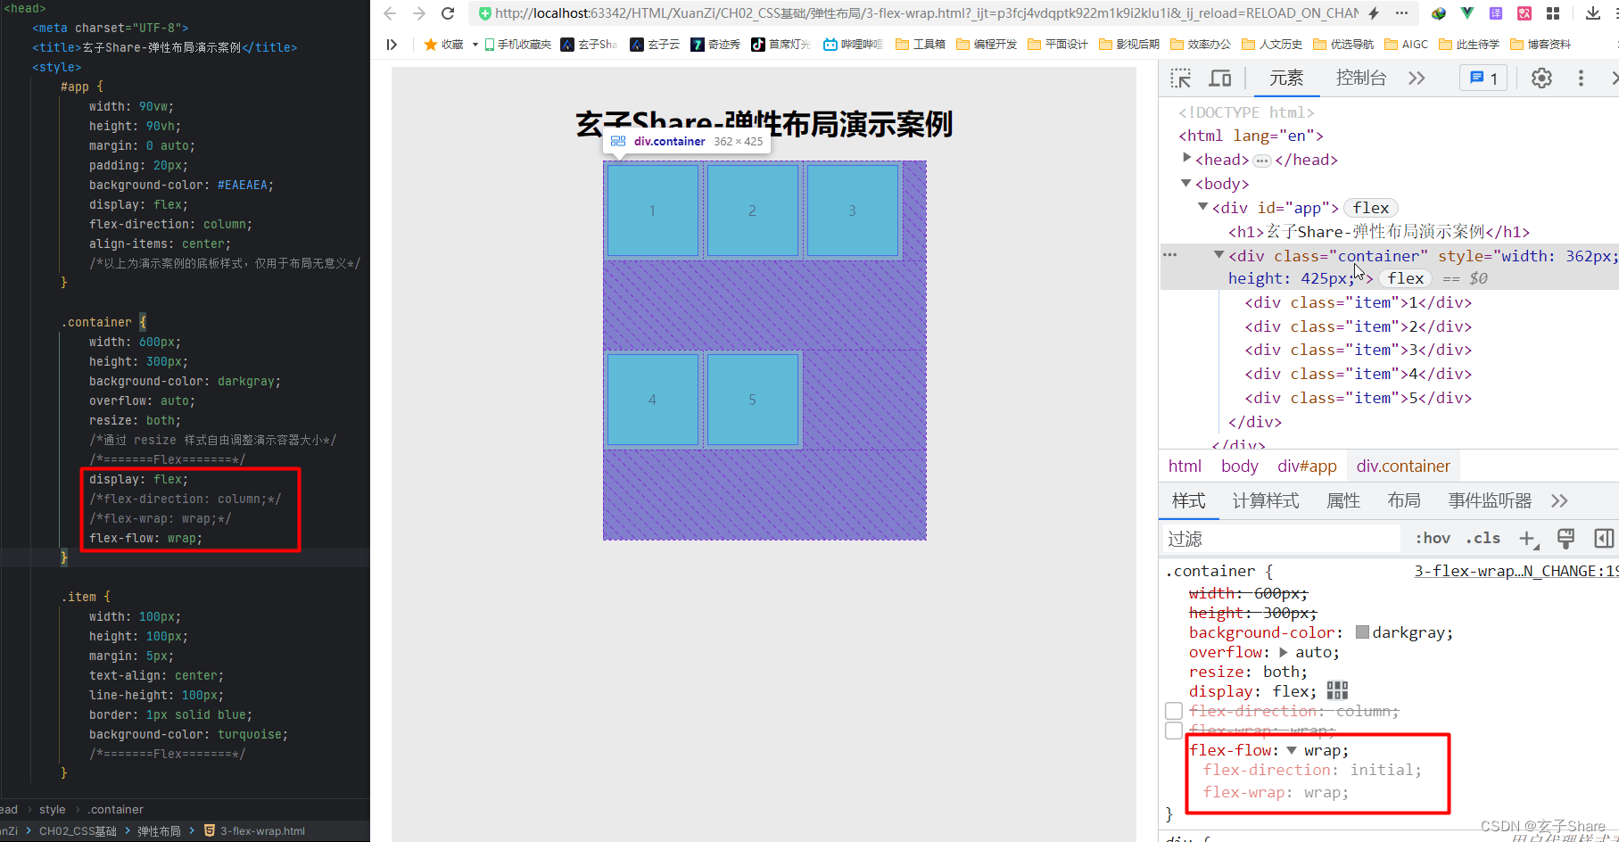Reload the page with the refresh icon
1619x842 pixels.
pos(448,13)
